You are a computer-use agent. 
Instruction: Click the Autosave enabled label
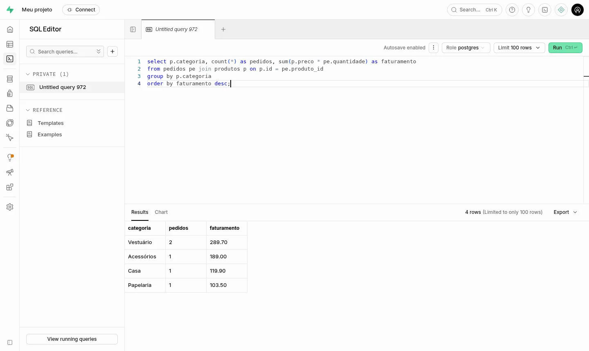tap(405, 48)
